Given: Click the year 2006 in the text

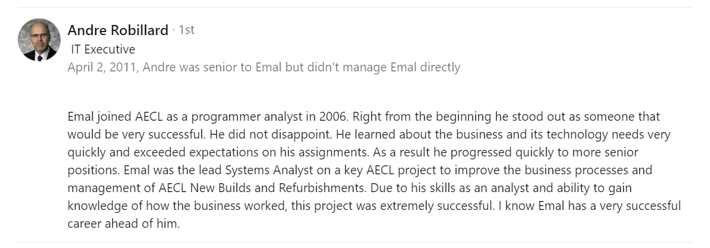Looking at the screenshot, I should coord(333,117).
